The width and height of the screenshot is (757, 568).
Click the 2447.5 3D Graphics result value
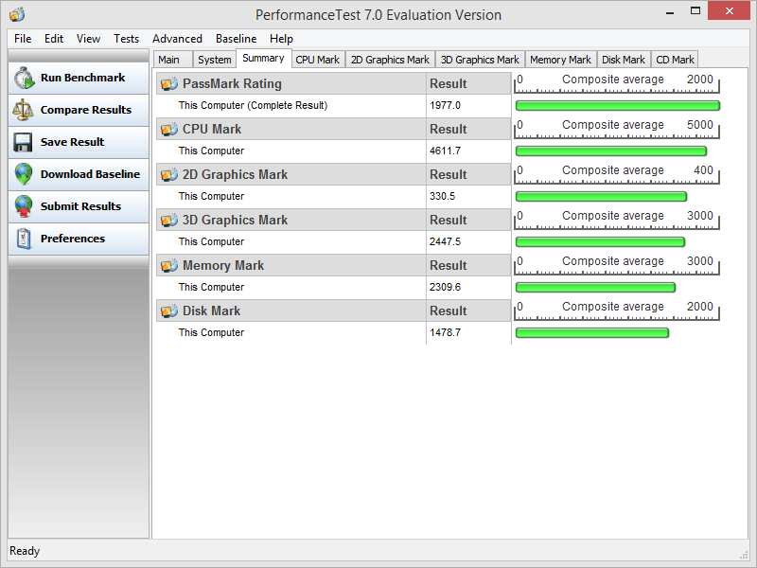[445, 241]
